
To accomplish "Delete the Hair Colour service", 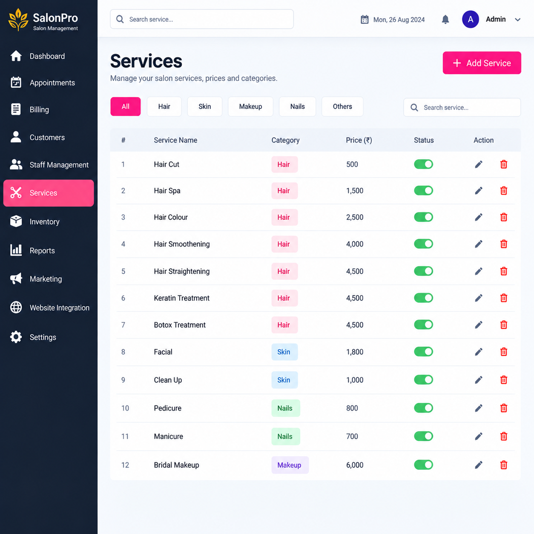I will (x=504, y=217).
